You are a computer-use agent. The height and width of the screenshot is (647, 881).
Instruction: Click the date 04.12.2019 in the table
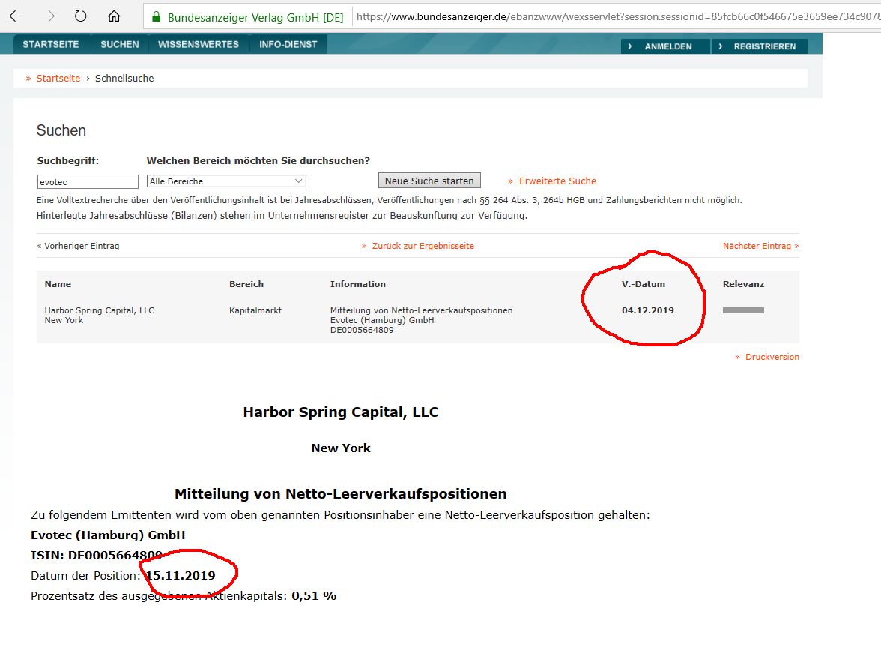pyautogui.click(x=648, y=310)
